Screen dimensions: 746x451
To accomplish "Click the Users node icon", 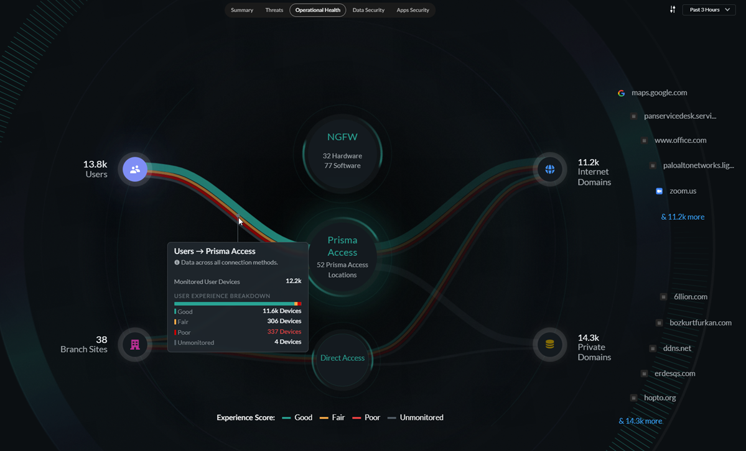I will 135,169.
